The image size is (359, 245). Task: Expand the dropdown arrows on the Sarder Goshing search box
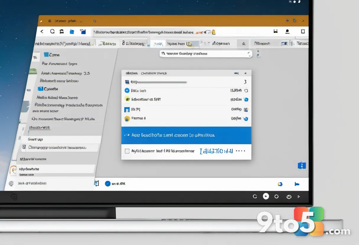coord(249,54)
